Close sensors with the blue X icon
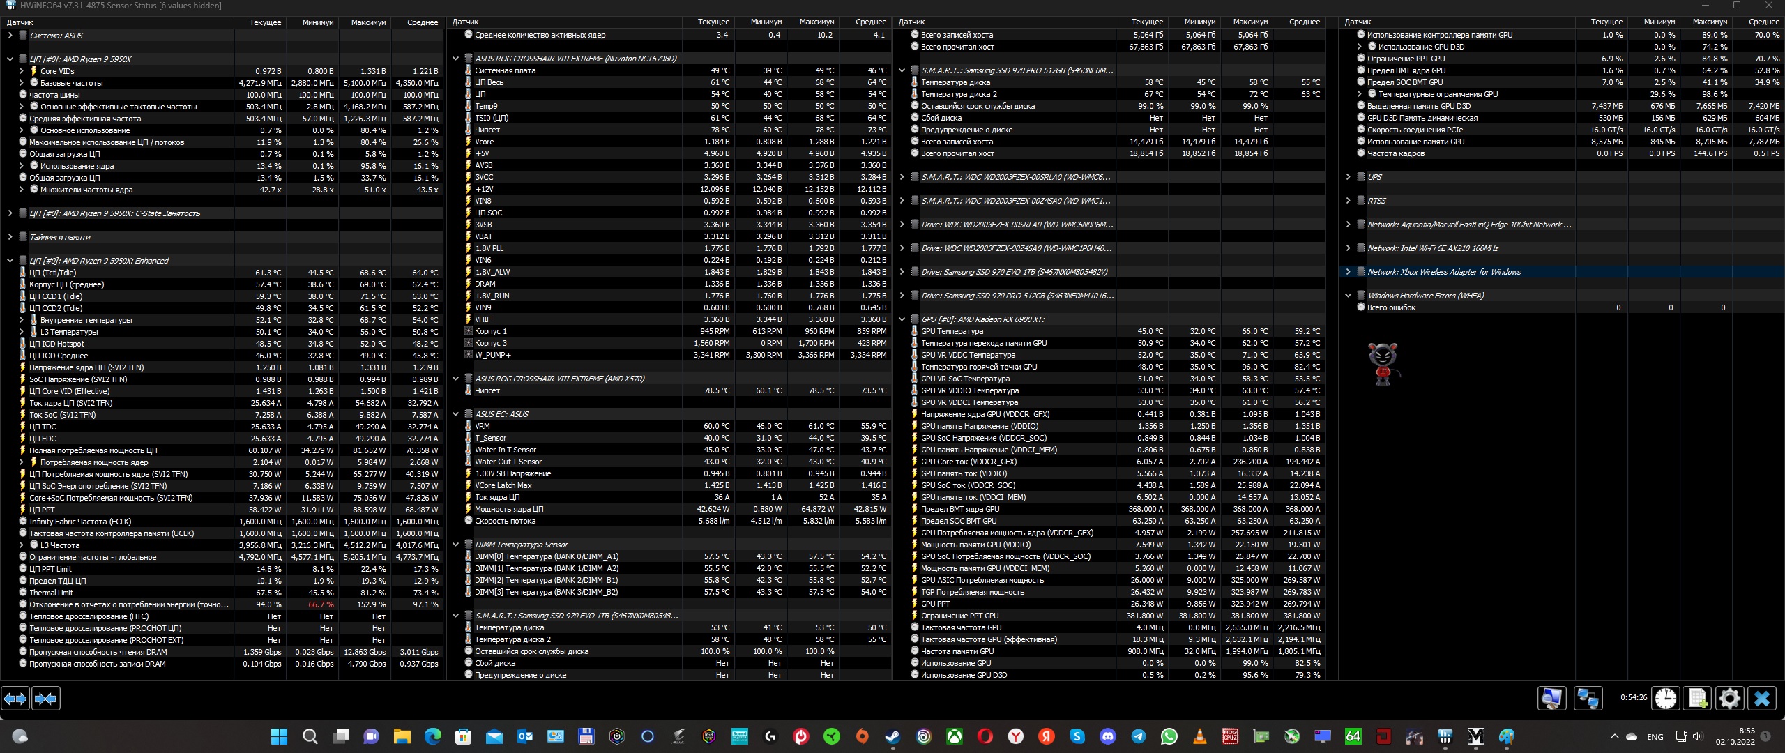Screen dimensions: 1785x753 click(x=1762, y=698)
